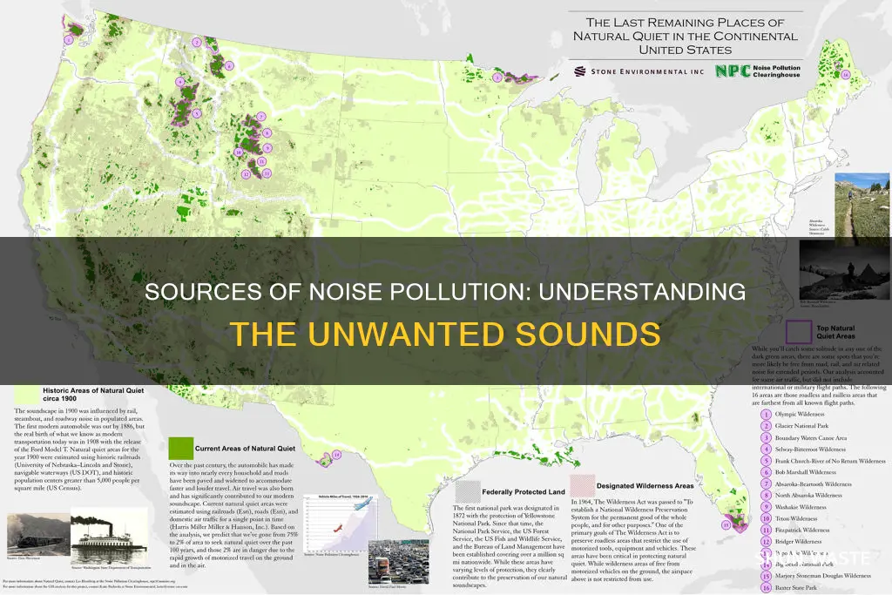Select 'Selway-Bitterroot Wilderness' in the list
This screenshot has width=892, height=595.
[810, 450]
